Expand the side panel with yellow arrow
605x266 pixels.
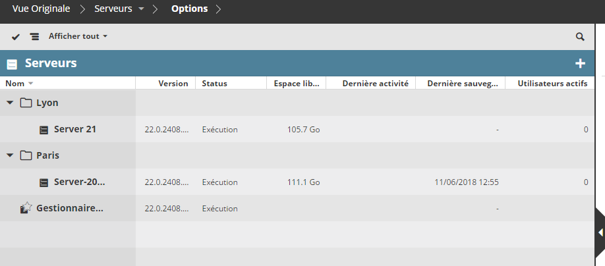point(600,232)
